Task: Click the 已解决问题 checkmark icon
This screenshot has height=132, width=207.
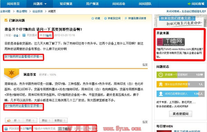Action: [6, 20]
